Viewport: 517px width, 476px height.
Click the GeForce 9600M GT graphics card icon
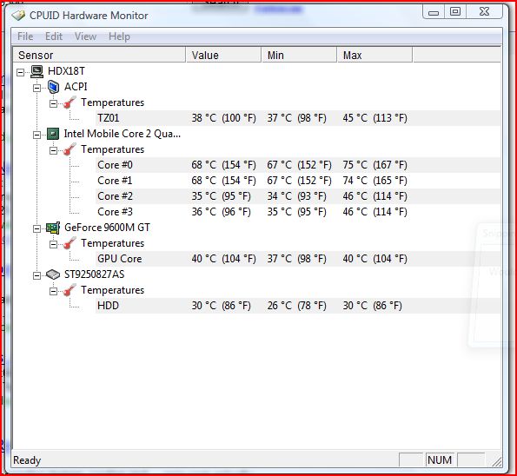coord(53,228)
